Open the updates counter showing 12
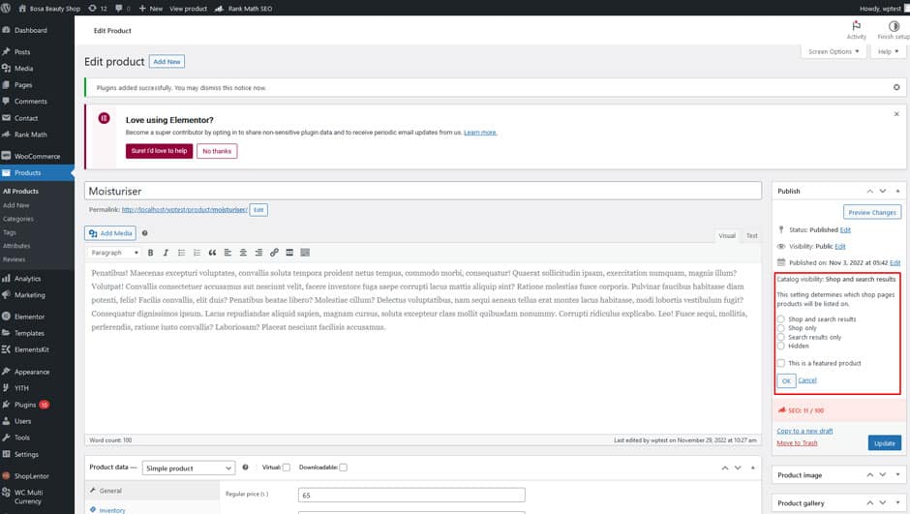The image size is (910, 514). [x=98, y=8]
